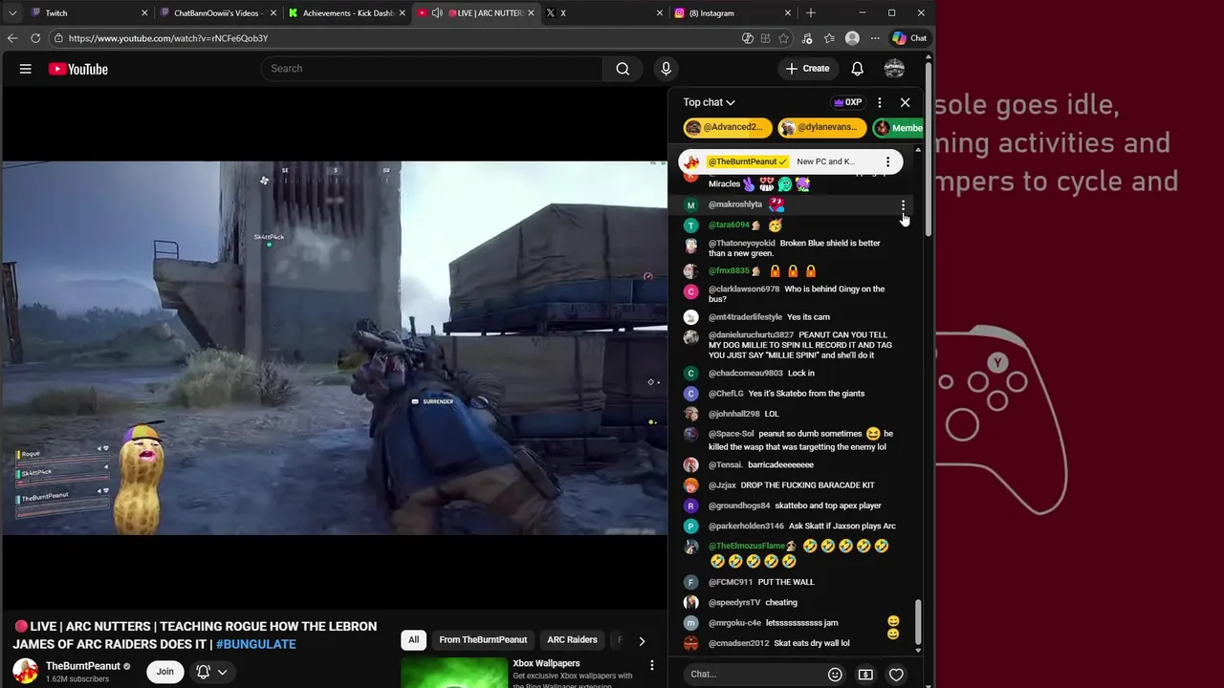Viewport: 1224px width, 688px height.
Task: Switch to the Achievements Kick Dashboard tab
Action: click(x=346, y=13)
